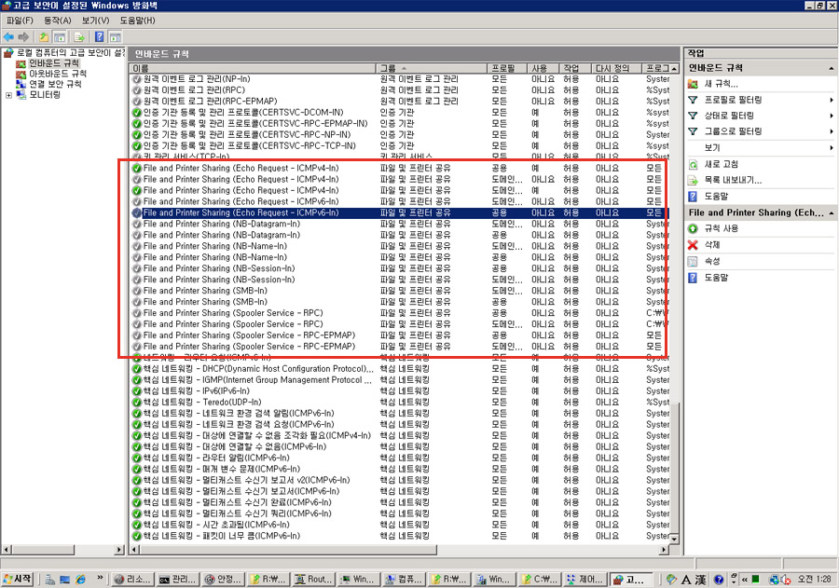
Task: Select 아웃바운드 규칙 in the left tree
Action: (57, 74)
